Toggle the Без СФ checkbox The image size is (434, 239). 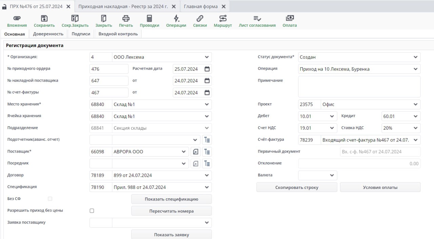coord(50,199)
